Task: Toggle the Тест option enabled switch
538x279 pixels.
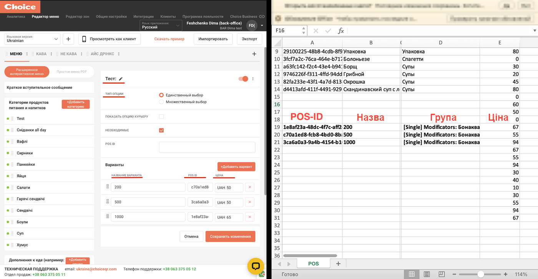Action: [x=243, y=79]
